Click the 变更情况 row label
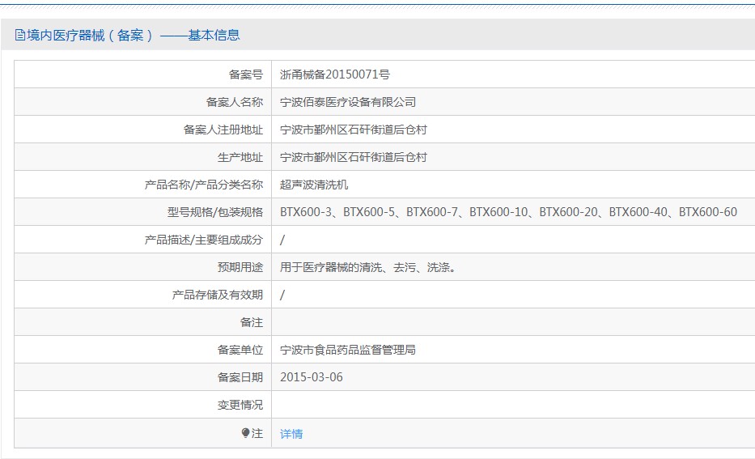The width and height of the screenshot is (755, 459). (x=240, y=405)
